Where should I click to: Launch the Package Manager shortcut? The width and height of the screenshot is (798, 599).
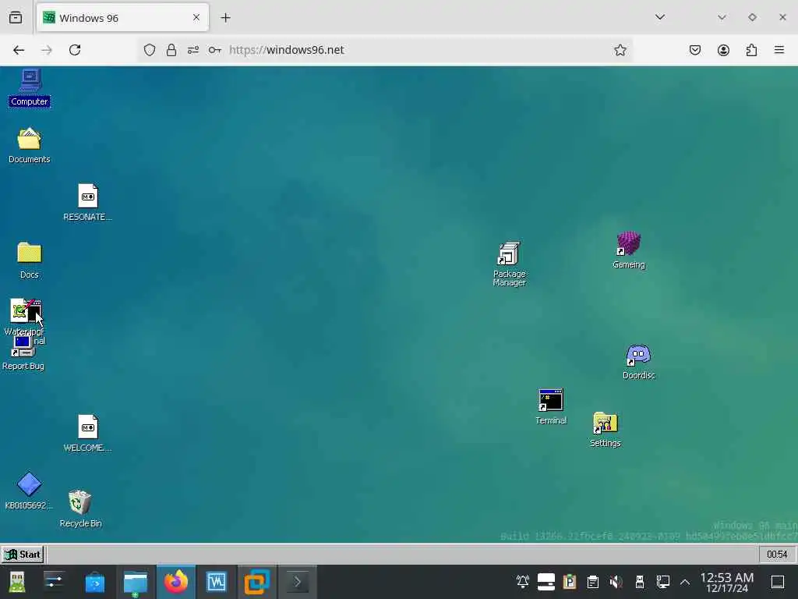pyautogui.click(x=509, y=264)
